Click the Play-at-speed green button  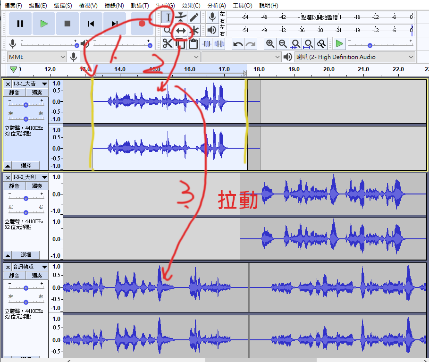pyautogui.click(x=339, y=43)
